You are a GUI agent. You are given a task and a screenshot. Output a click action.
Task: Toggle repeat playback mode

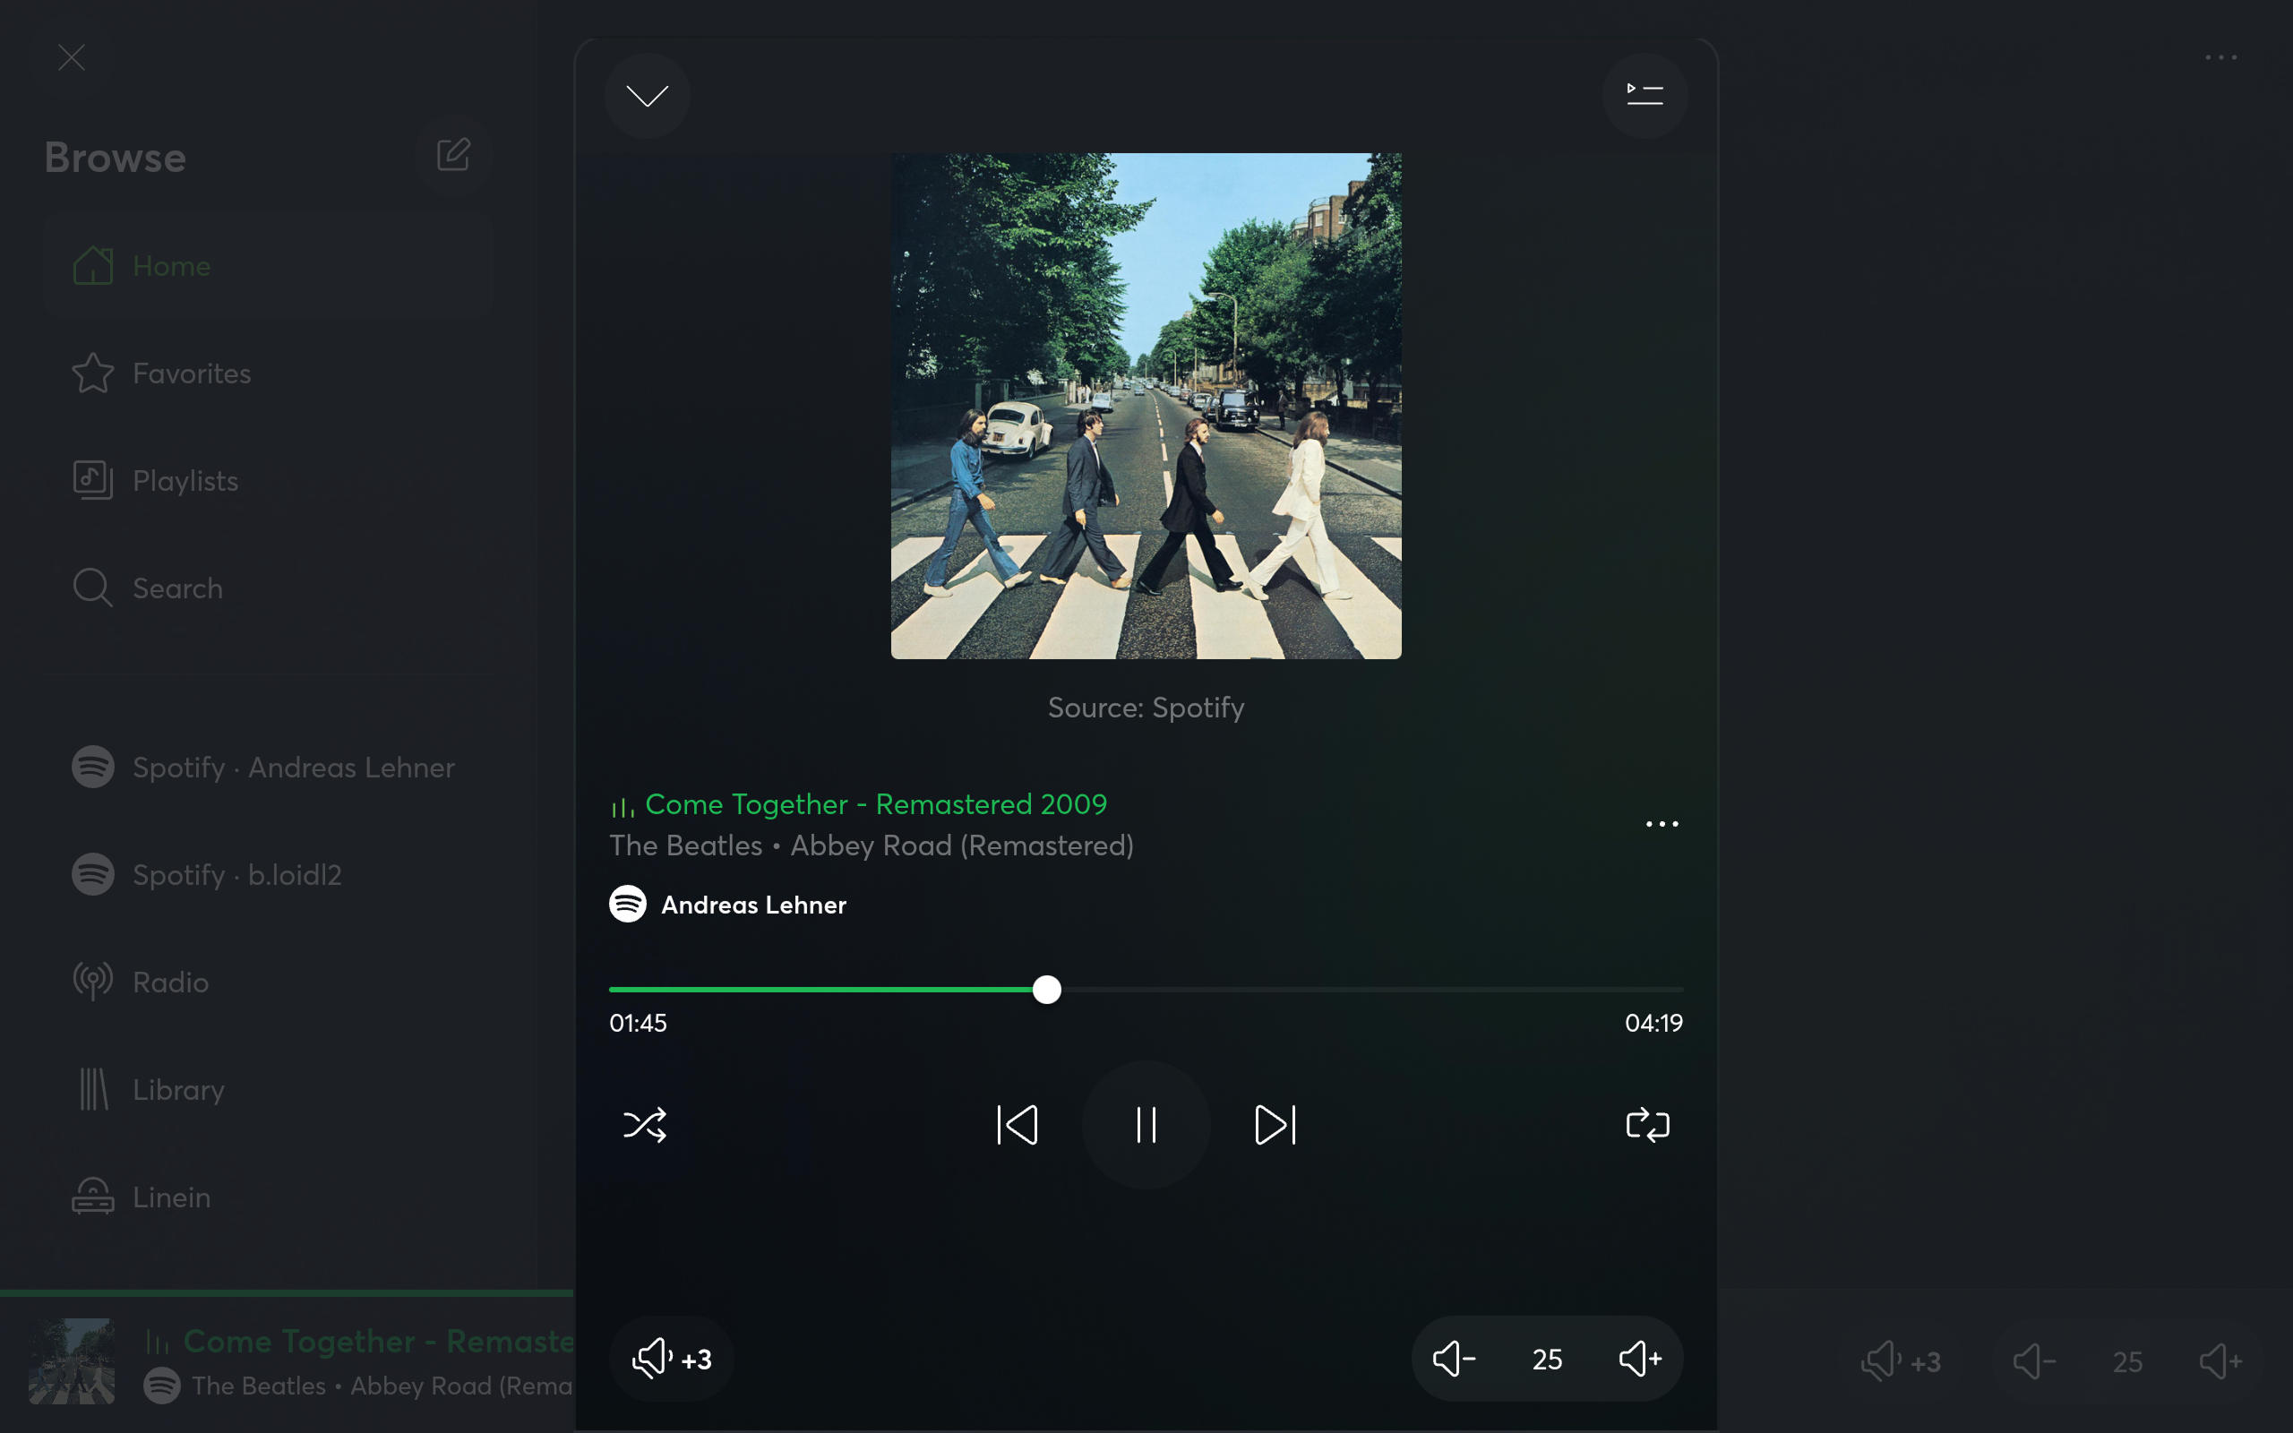click(1647, 1125)
